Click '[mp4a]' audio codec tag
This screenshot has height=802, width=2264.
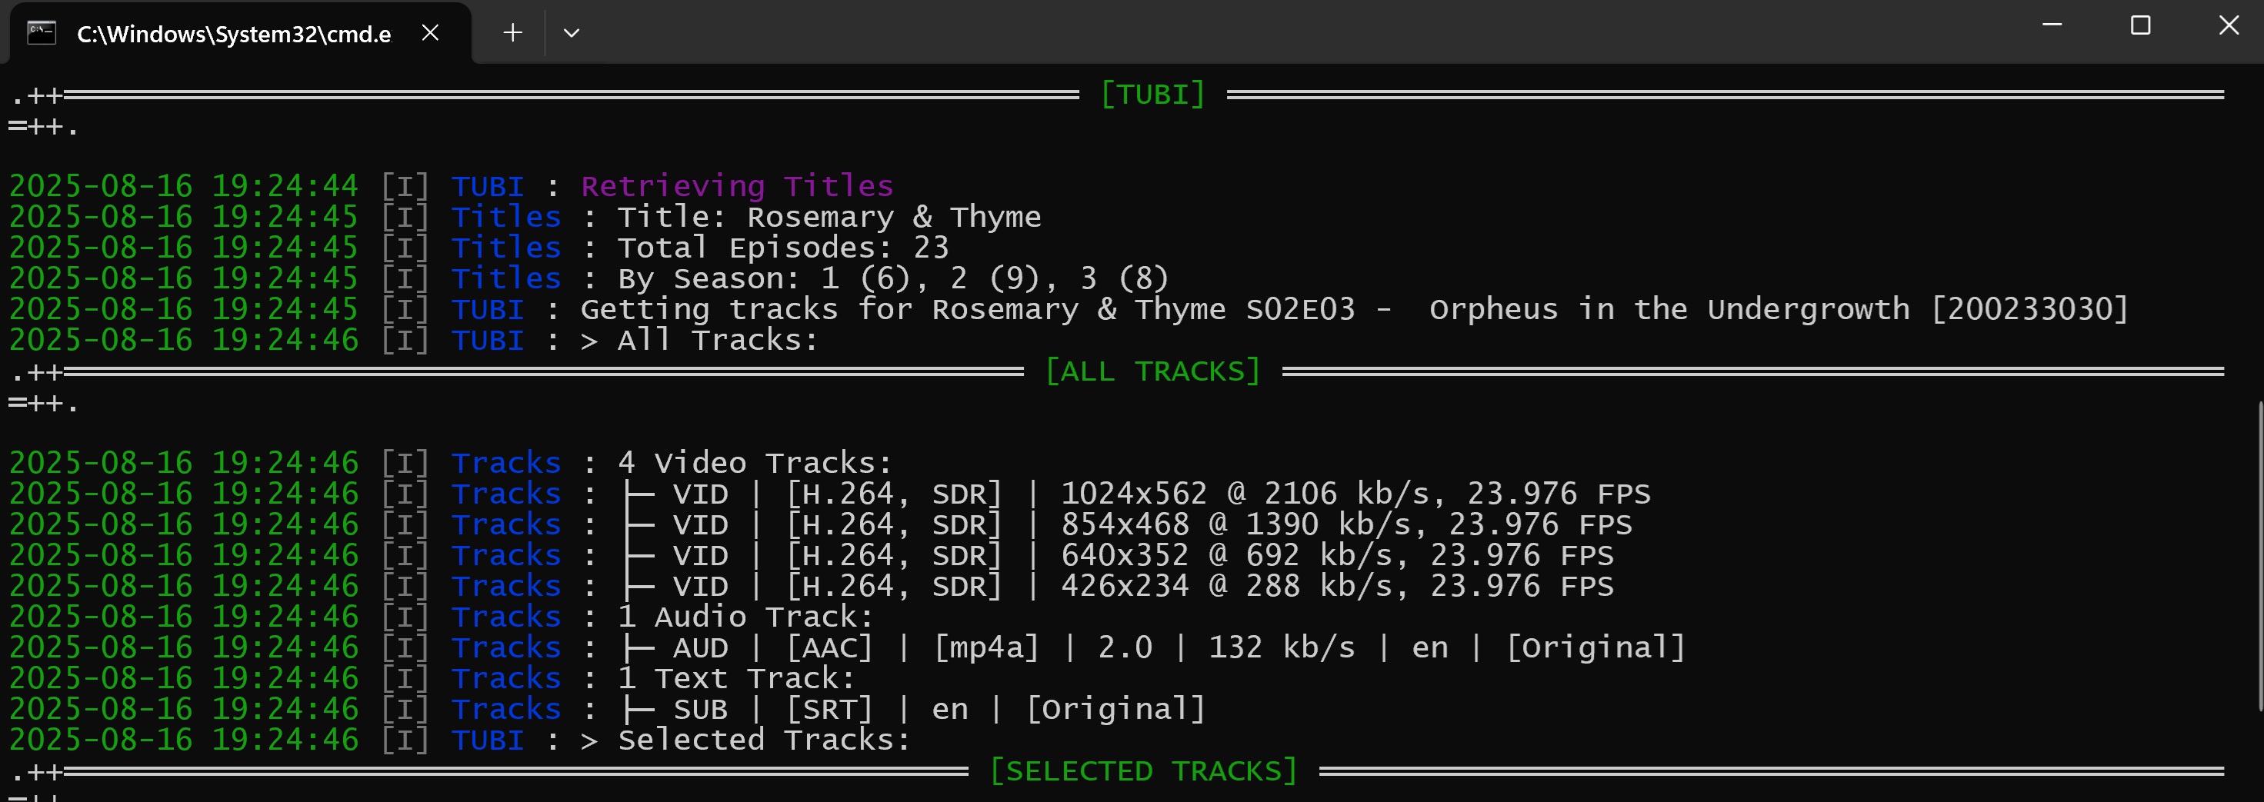click(x=986, y=647)
